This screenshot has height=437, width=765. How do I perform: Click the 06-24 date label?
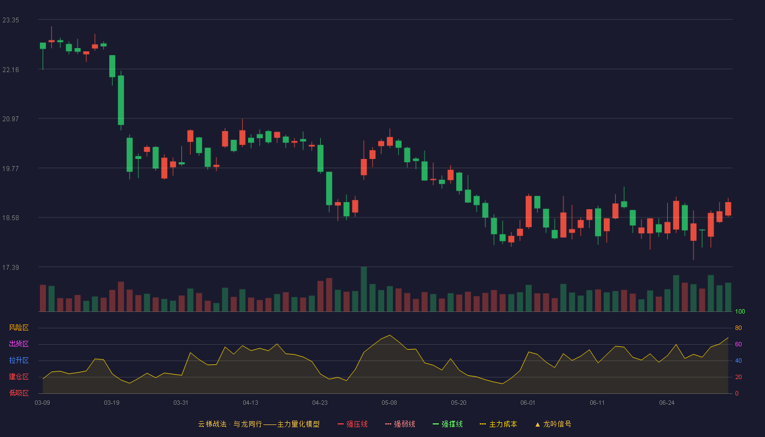tap(667, 403)
